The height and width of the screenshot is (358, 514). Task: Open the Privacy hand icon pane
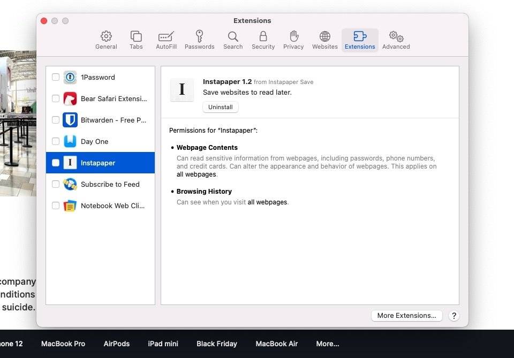293,40
